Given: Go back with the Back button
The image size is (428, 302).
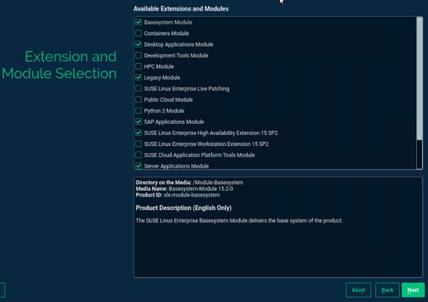Looking at the screenshot, I should pos(387,290).
